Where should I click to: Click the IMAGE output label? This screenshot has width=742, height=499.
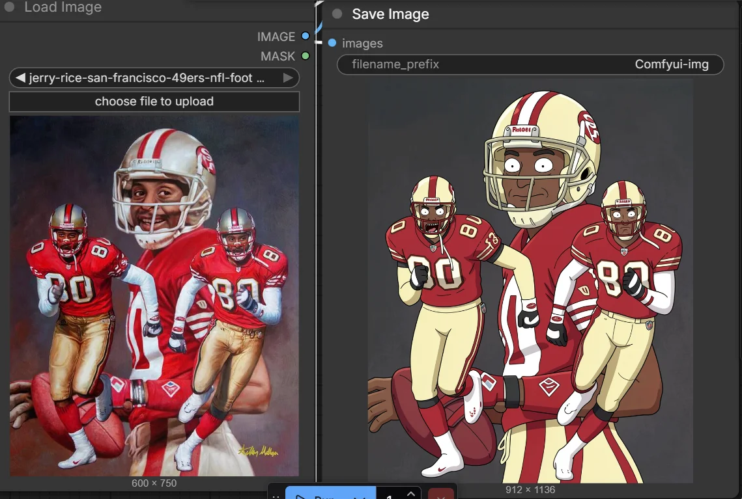(276, 36)
